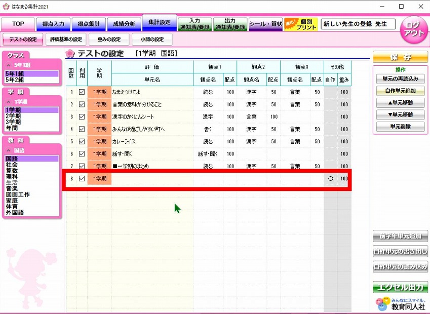
Task: Click the flower icon beside テストの設定 heading
Action: (70, 54)
